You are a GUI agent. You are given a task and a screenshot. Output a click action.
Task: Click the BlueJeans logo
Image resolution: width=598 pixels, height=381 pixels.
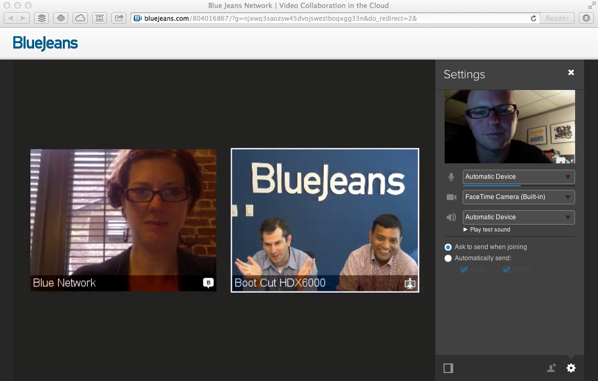coord(45,43)
